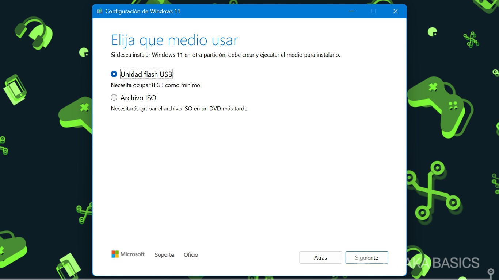The width and height of the screenshot is (499, 280).
Task: Click the 'Si desea instalar Windows 11' description
Action: [225, 55]
